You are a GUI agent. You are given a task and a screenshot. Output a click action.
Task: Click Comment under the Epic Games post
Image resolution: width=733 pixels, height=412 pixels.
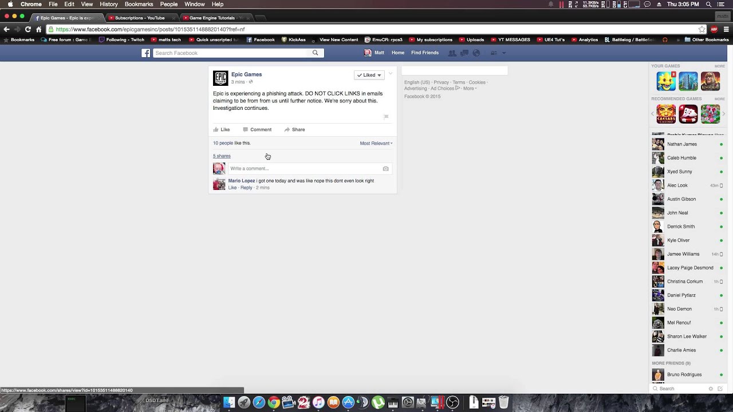pyautogui.click(x=257, y=129)
